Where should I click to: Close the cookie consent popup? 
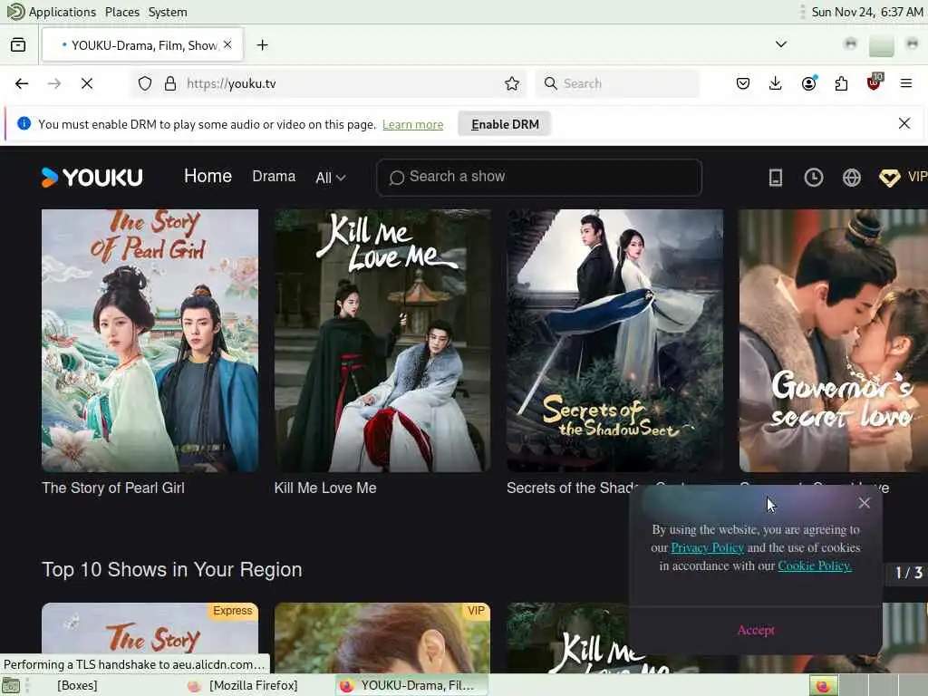pyautogui.click(x=864, y=502)
